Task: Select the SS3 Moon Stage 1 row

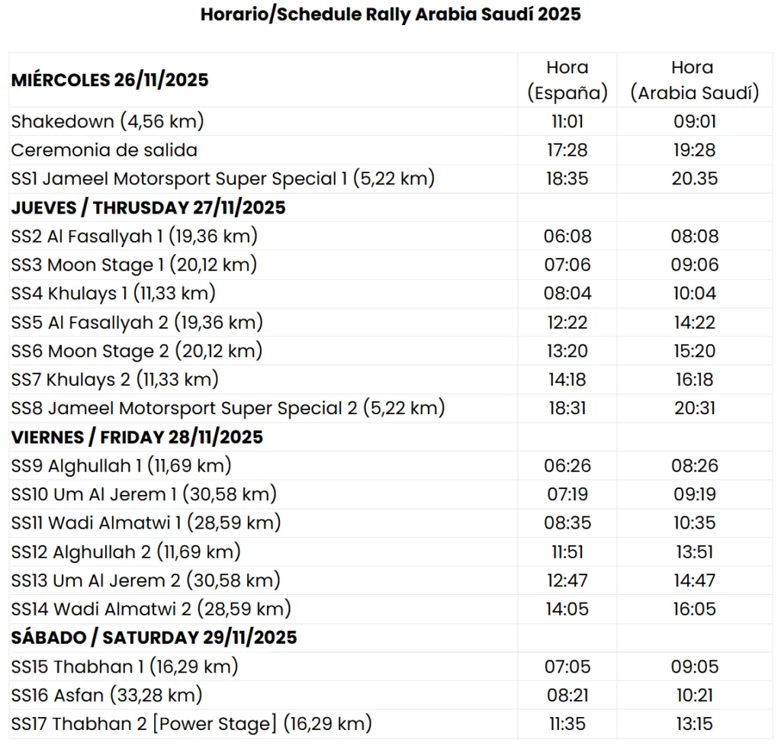Action: (134, 265)
